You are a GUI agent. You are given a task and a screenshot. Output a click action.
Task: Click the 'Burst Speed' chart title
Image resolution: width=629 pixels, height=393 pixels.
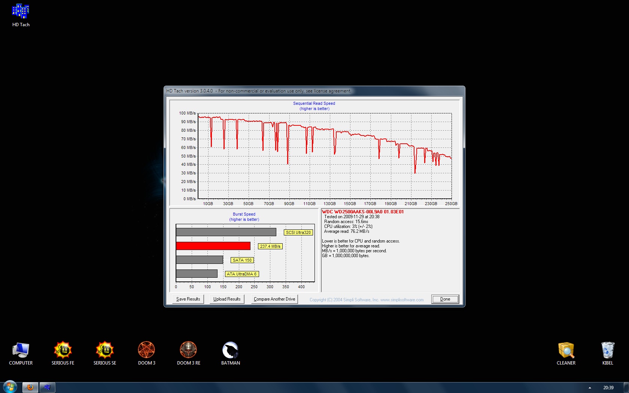[244, 214]
